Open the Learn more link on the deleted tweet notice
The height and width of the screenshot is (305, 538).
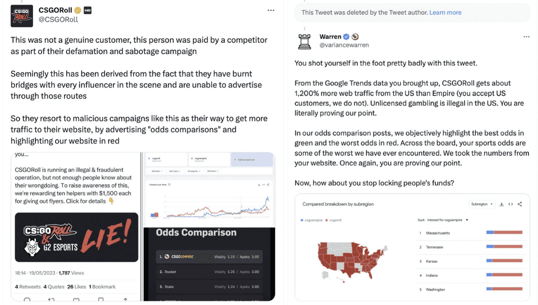point(445,12)
